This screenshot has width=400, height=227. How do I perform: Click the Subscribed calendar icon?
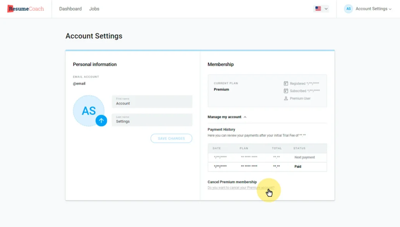click(286, 91)
